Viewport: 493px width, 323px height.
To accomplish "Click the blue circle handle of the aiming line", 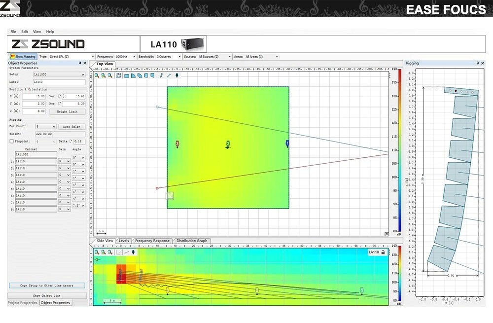I will coord(157,107).
